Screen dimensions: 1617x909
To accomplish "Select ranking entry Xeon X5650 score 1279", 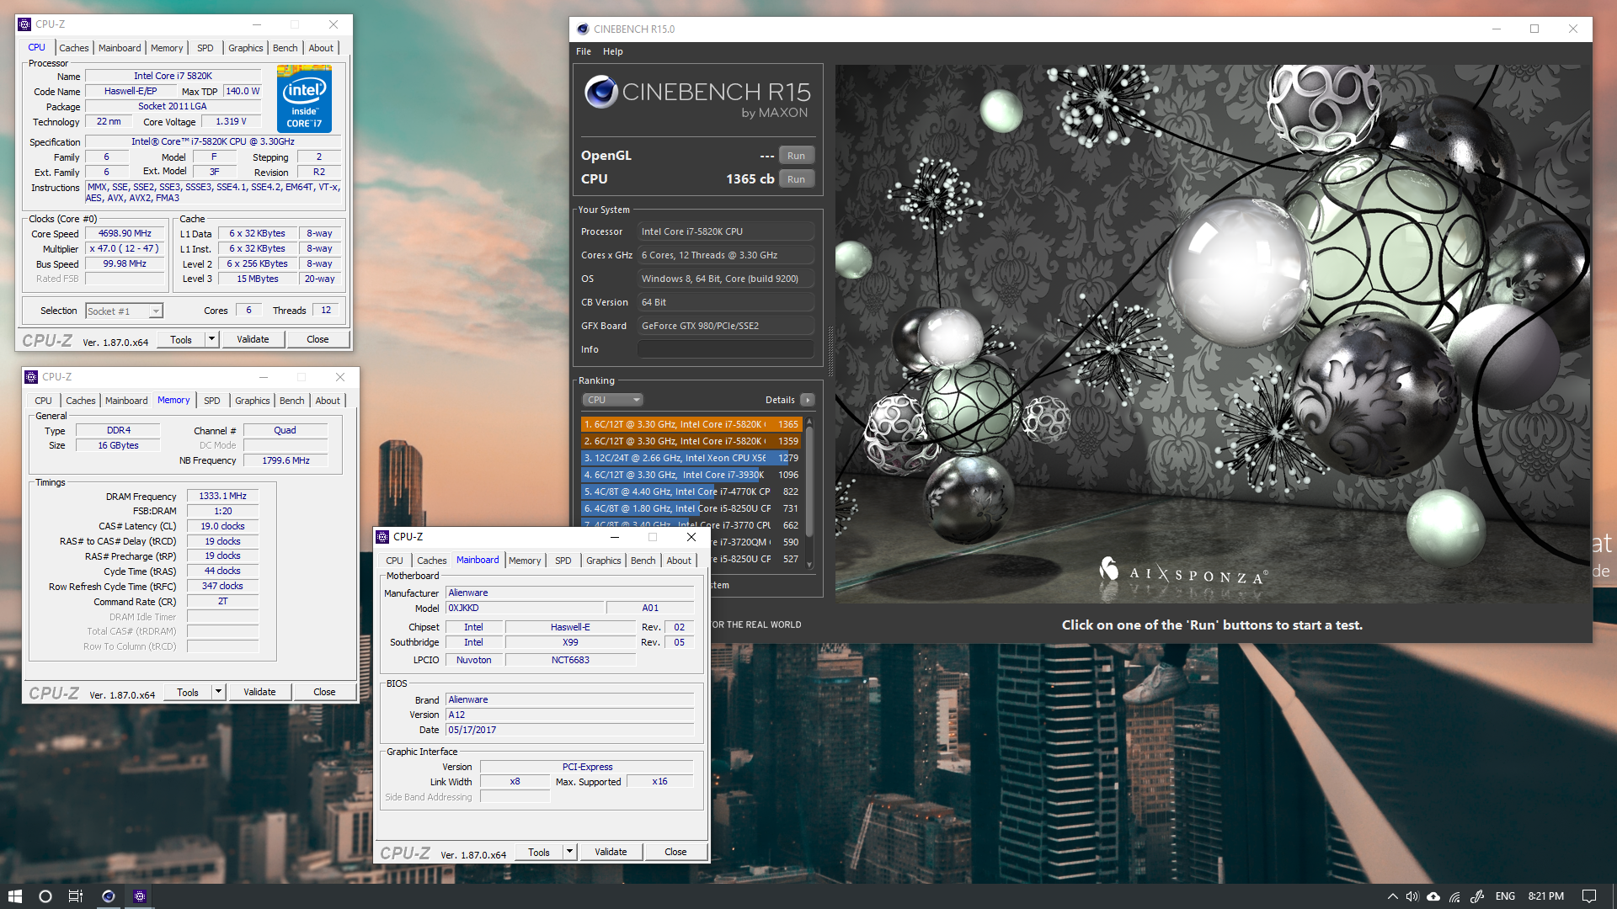I will 691,458.
